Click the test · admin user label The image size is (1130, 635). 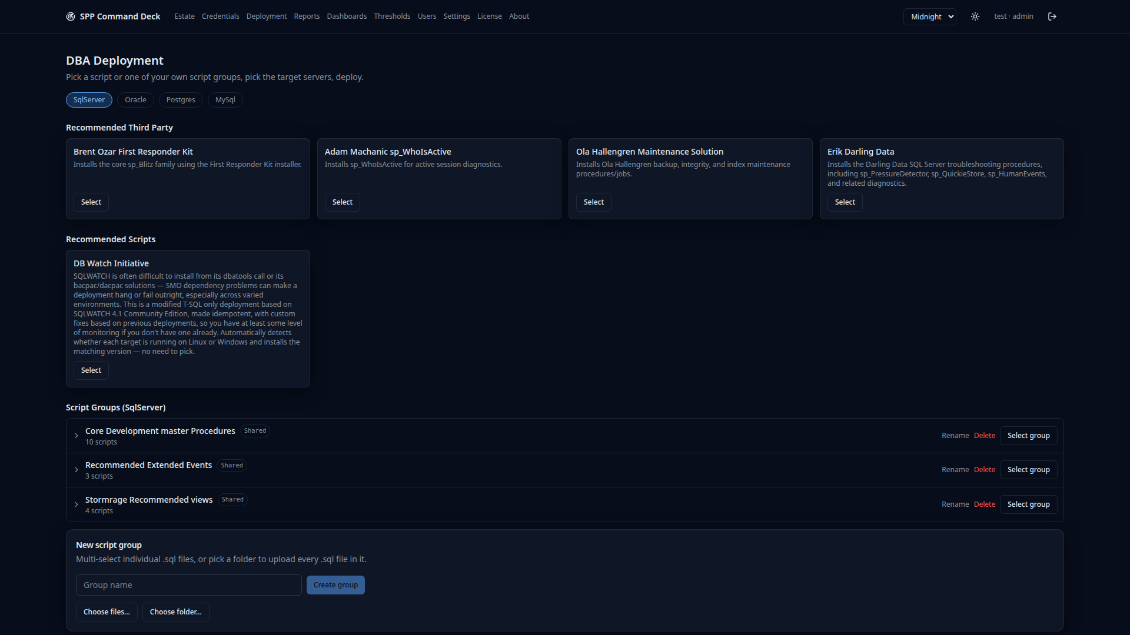point(1013,16)
